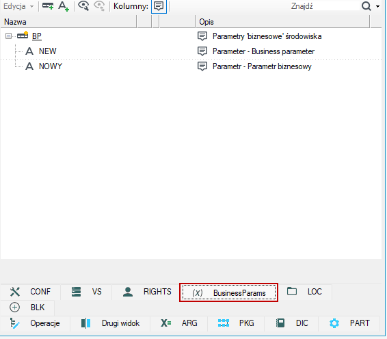Image resolution: width=387 pixels, height=339 pixels.
Task: Open the PKG tab
Action: (x=236, y=323)
